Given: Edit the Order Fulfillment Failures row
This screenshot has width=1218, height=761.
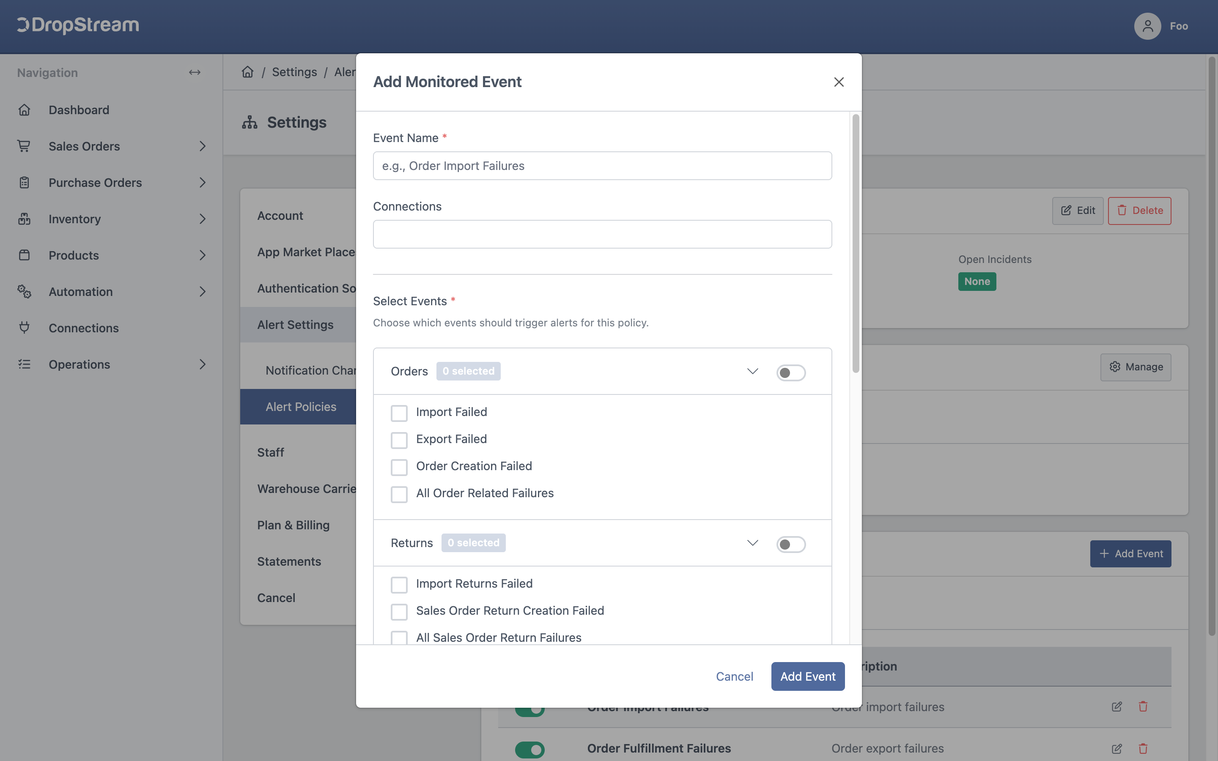Looking at the screenshot, I should (1116, 748).
